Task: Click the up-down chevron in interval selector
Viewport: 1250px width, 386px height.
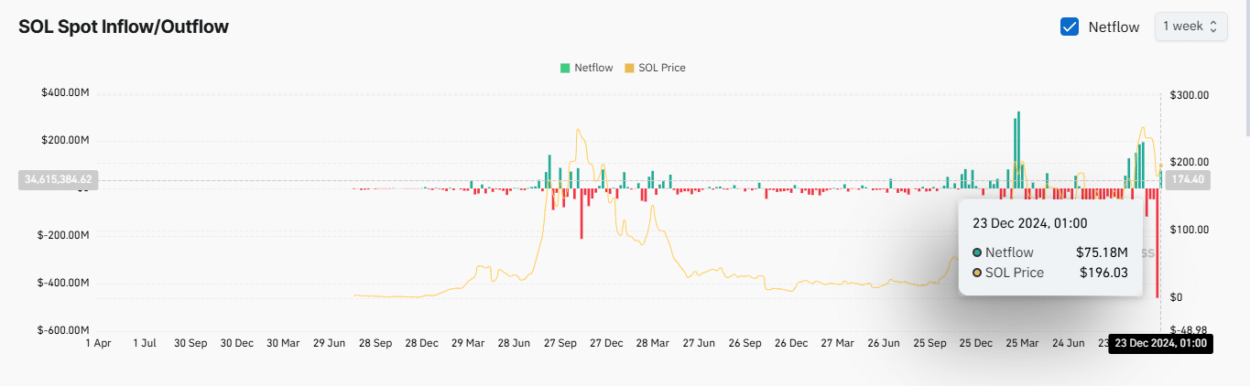Action: pyautogui.click(x=1213, y=27)
